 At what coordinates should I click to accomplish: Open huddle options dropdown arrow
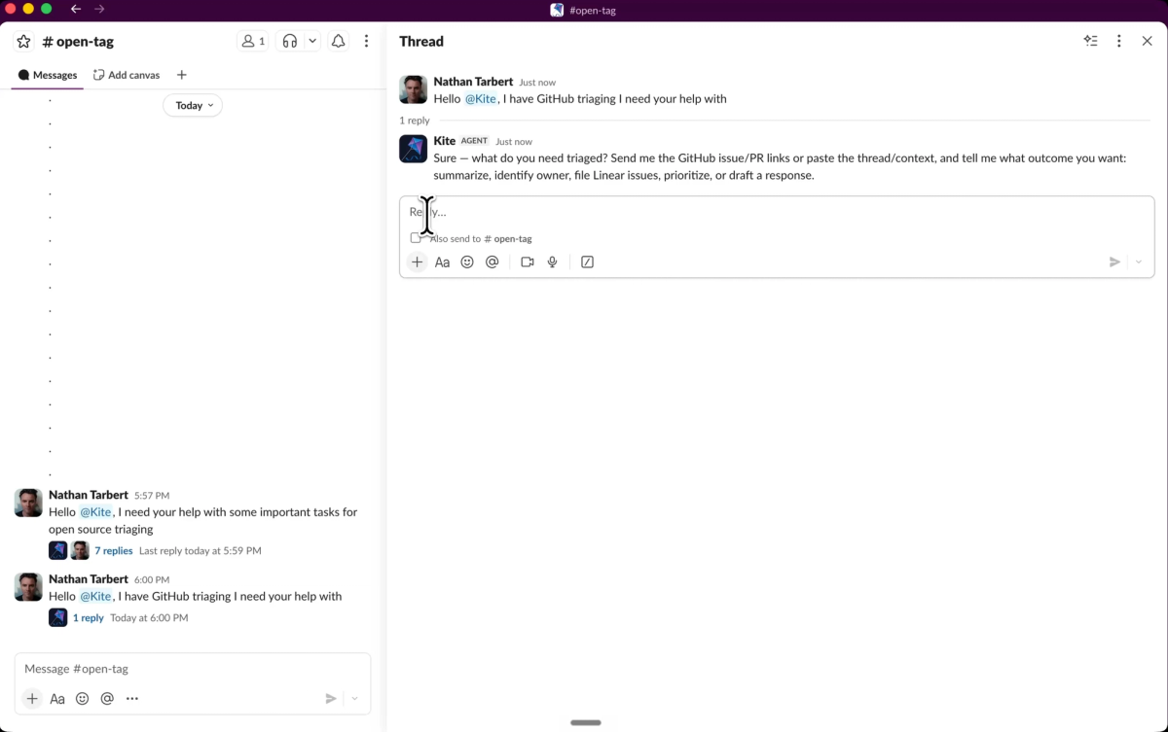click(x=312, y=42)
